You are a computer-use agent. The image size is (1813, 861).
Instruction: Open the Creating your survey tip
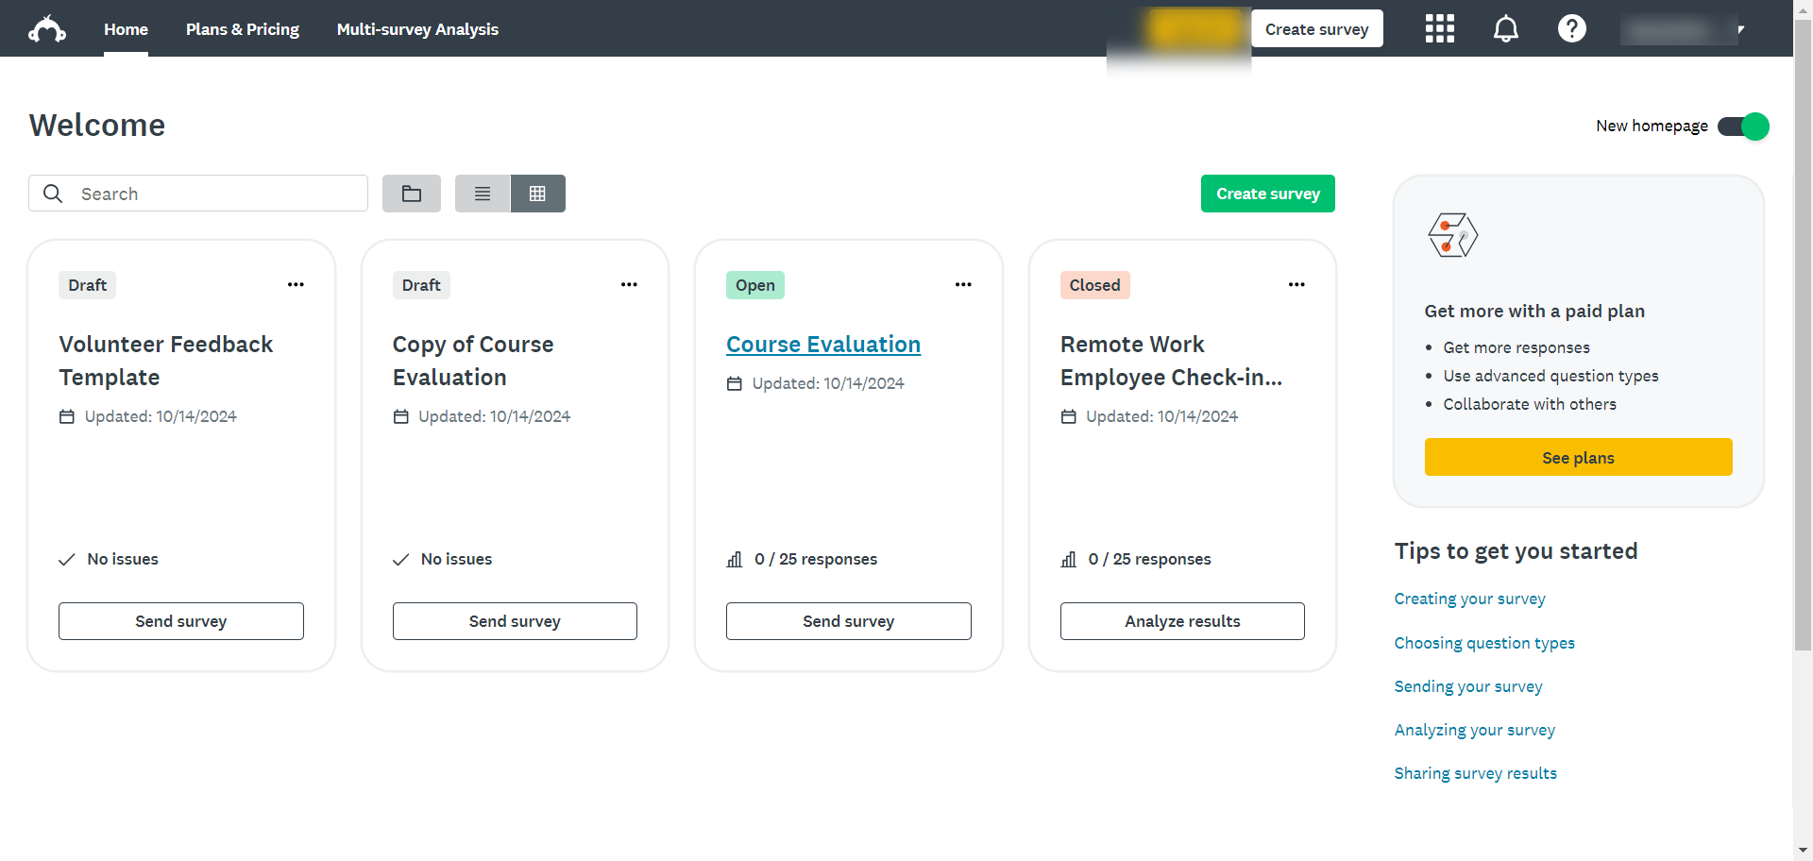1470,599
